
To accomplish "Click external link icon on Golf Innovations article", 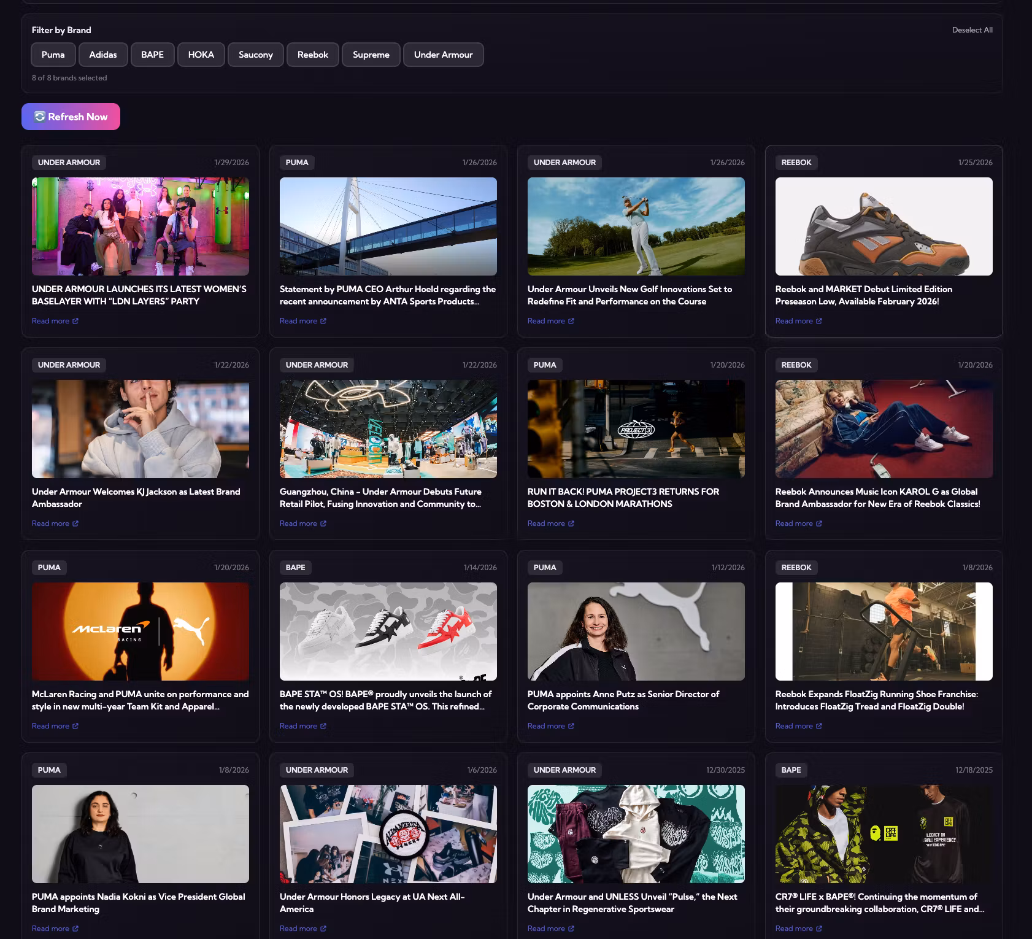I will pyautogui.click(x=571, y=321).
